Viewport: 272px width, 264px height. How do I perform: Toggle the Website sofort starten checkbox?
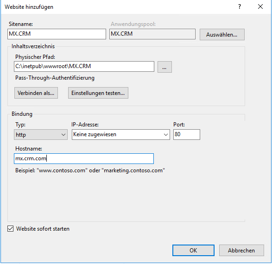(x=10, y=229)
